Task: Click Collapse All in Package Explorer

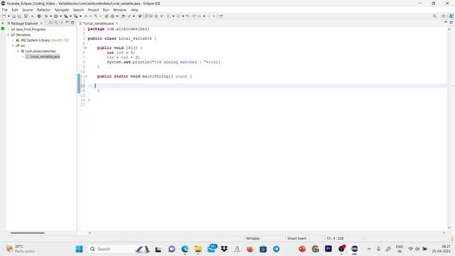Action: [50, 23]
